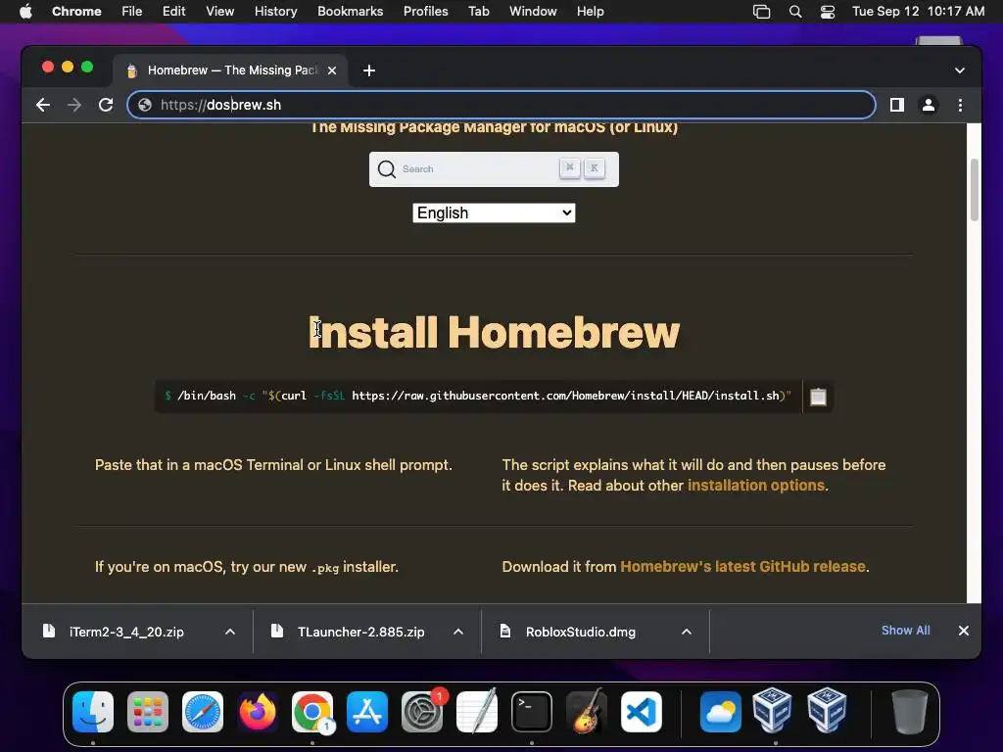The height and width of the screenshot is (752, 1003).
Task: Launch Visual Studio Code from the Dock
Action: pyautogui.click(x=642, y=712)
